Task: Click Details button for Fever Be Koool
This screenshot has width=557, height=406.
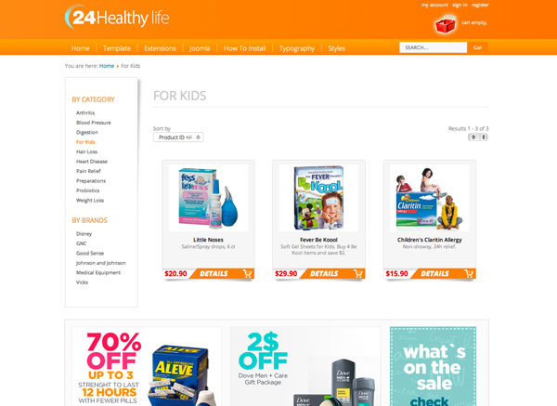Action: (324, 273)
